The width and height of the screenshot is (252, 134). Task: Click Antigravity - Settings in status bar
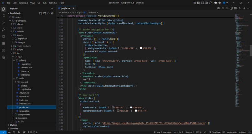(236, 132)
